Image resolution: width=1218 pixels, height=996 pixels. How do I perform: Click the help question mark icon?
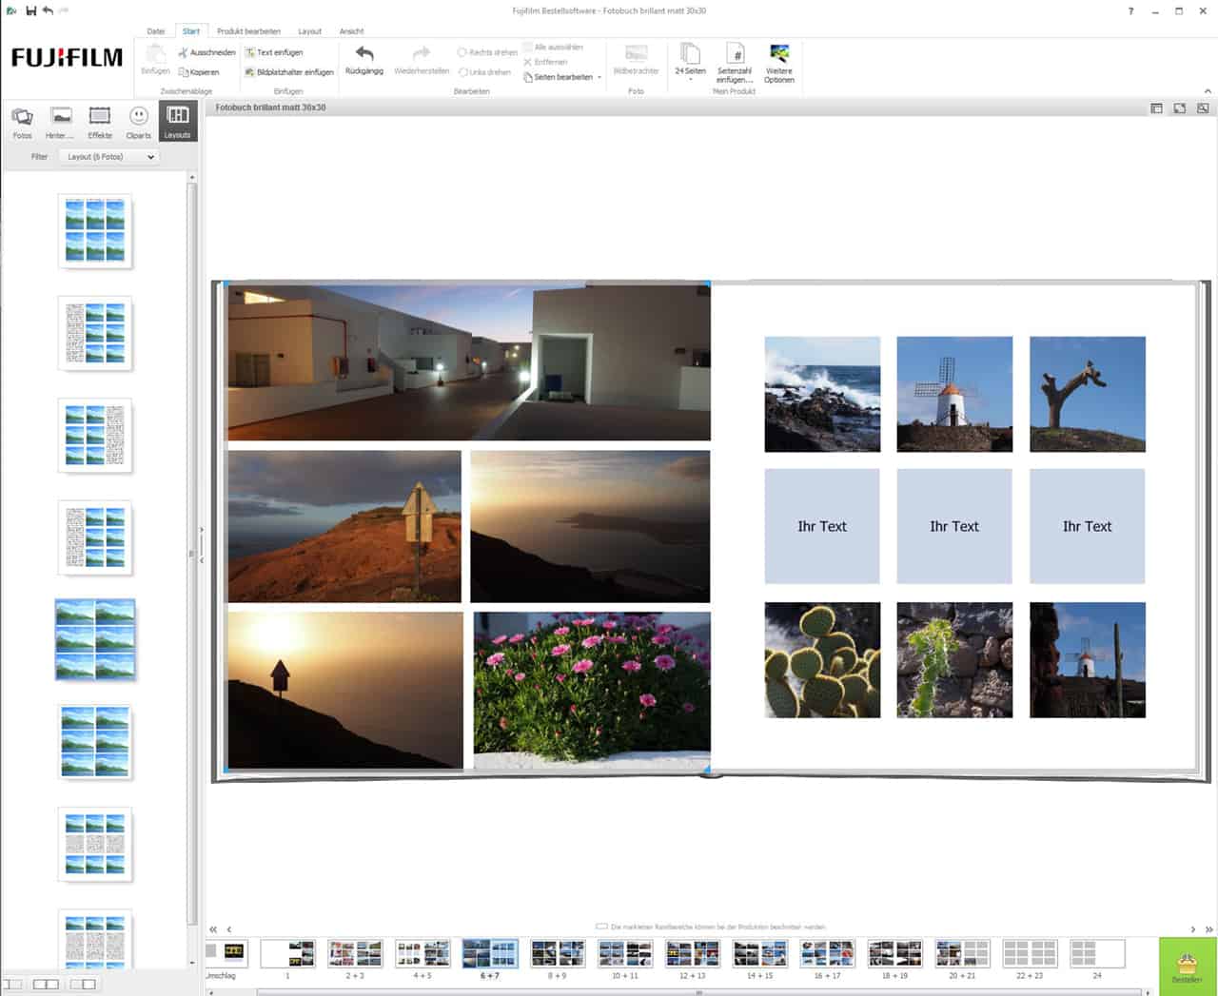point(1130,11)
